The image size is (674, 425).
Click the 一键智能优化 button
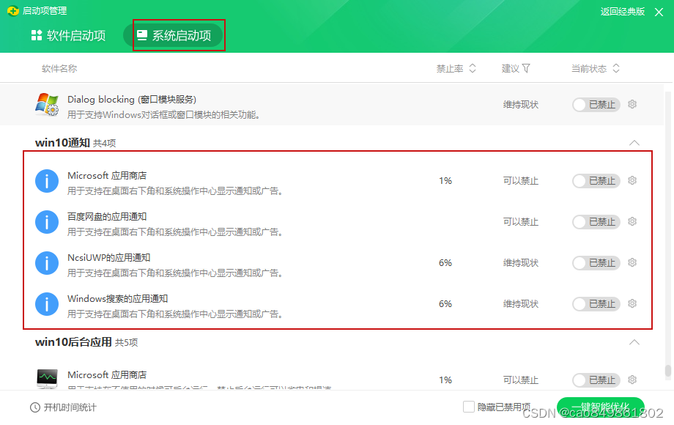(601, 407)
